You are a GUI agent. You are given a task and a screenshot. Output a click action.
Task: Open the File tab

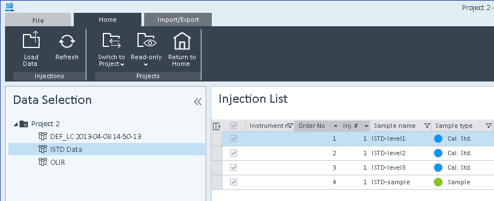click(38, 21)
